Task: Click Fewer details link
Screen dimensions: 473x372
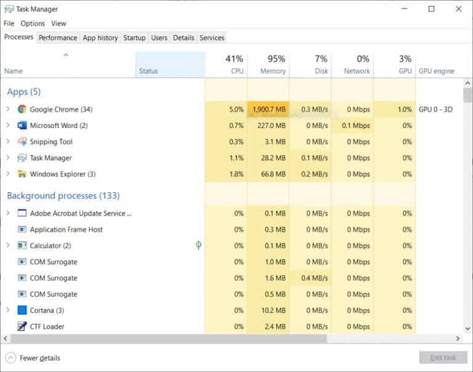Action: pyautogui.click(x=40, y=358)
